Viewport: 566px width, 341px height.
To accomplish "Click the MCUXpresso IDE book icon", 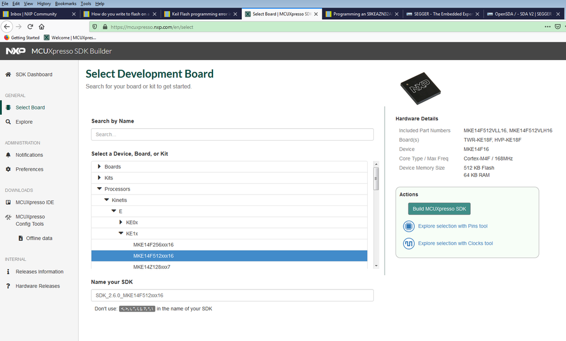I will click(8, 202).
